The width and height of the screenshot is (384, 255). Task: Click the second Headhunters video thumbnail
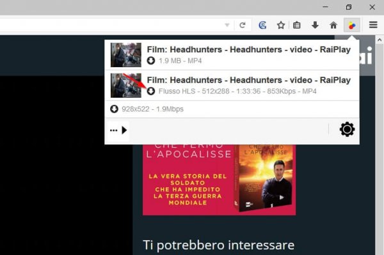[126, 86]
